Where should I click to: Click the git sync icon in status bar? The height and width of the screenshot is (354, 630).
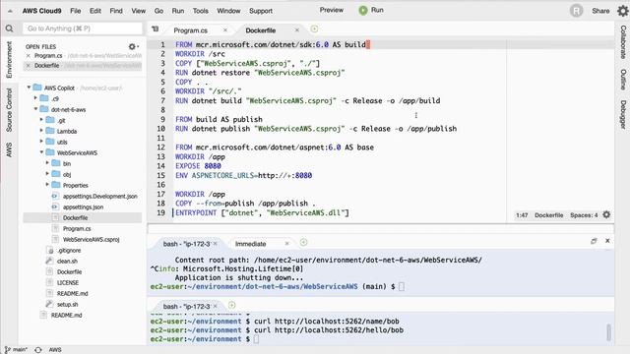[38, 350]
